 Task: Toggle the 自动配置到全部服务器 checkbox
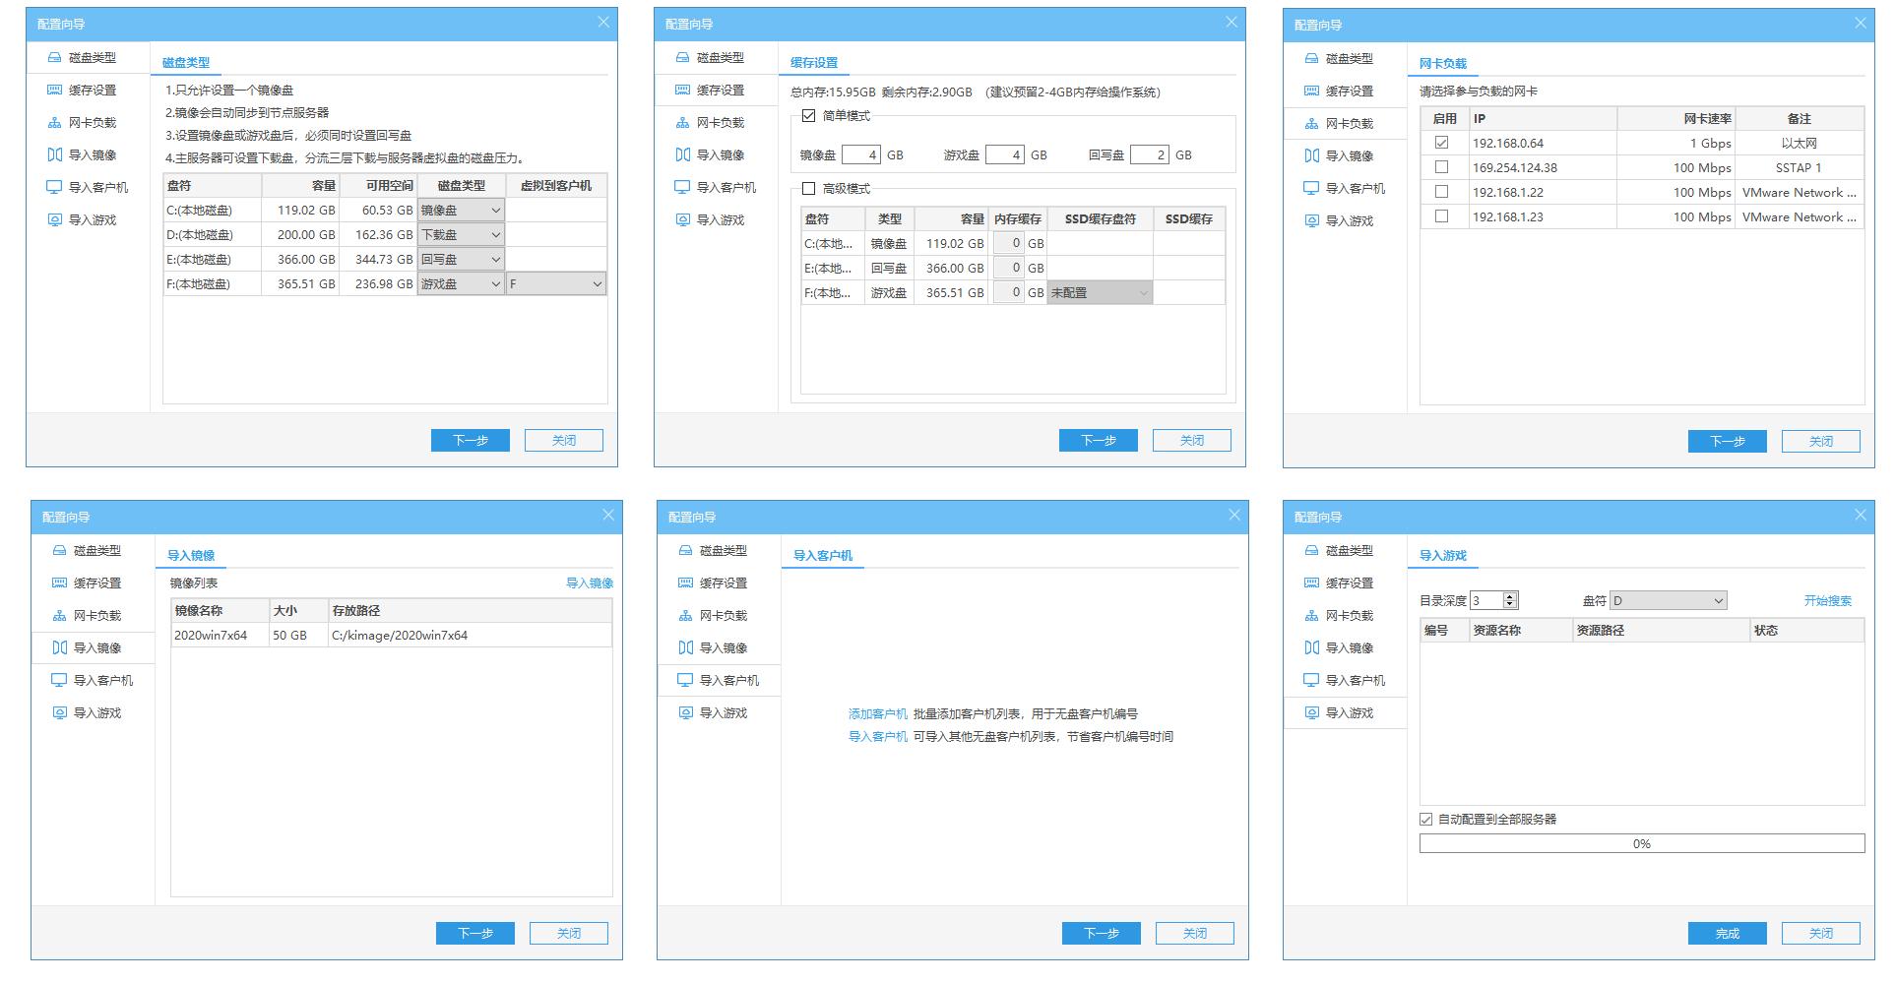[x=1426, y=820]
